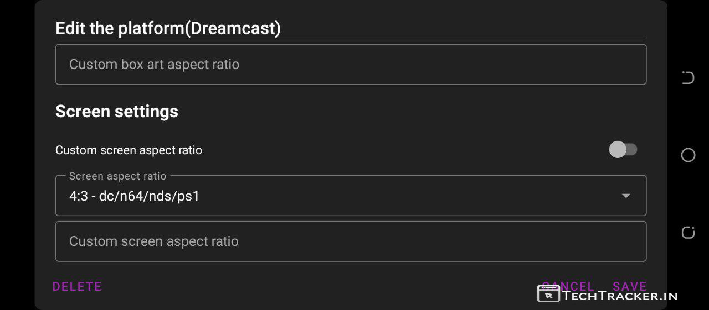Focus the Custom box art aspect ratio field
Image resolution: width=709 pixels, height=310 pixels.
(x=351, y=65)
